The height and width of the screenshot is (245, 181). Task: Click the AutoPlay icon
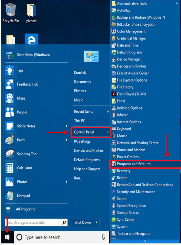(113, 10)
